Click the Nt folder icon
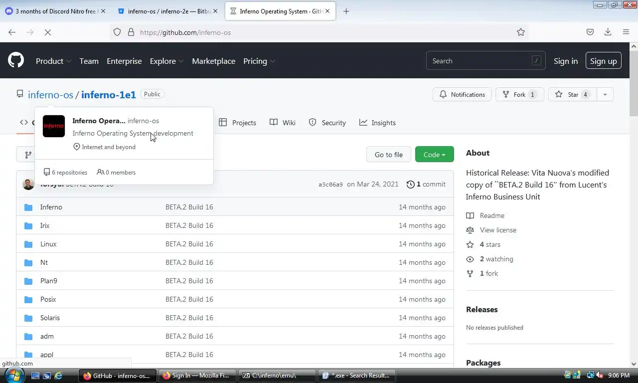The height and width of the screenshot is (383, 638). pyautogui.click(x=28, y=262)
